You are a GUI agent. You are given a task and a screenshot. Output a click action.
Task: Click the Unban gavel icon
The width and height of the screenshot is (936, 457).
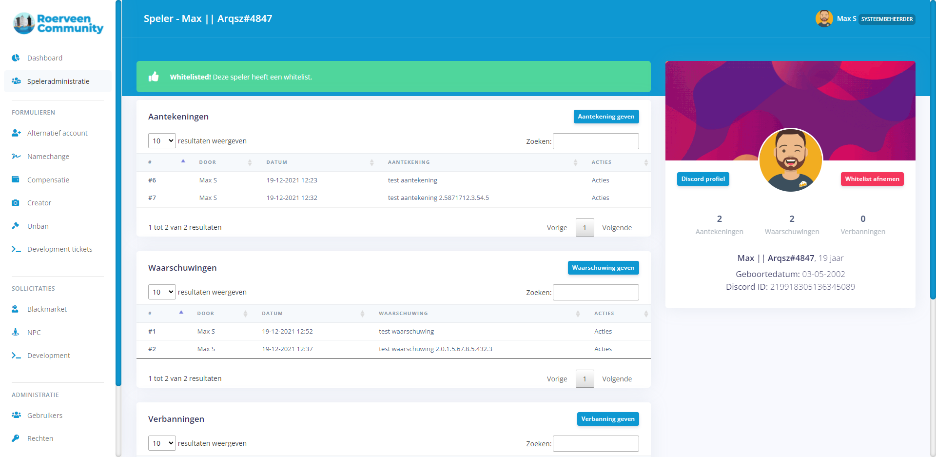click(x=16, y=226)
